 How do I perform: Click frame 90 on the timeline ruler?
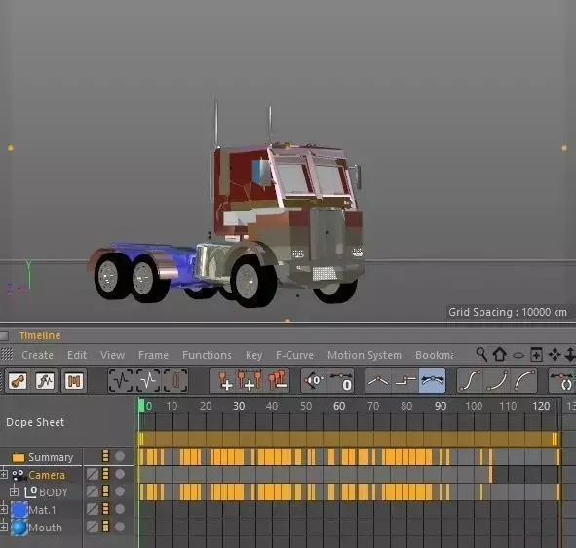point(441,406)
